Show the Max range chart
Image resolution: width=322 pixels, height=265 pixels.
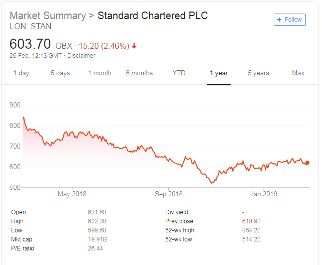pyautogui.click(x=298, y=73)
